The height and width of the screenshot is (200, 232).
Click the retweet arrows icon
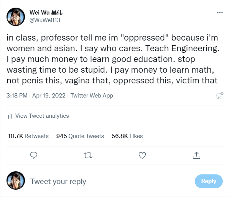(x=88, y=155)
